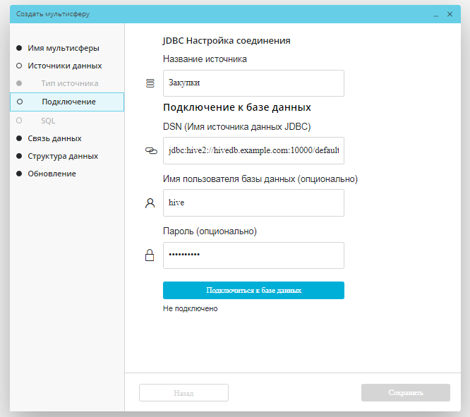The height and width of the screenshot is (417, 470).
Task: Click the bullet marker next to Имя мультисферы
Action: pyautogui.click(x=18, y=49)
